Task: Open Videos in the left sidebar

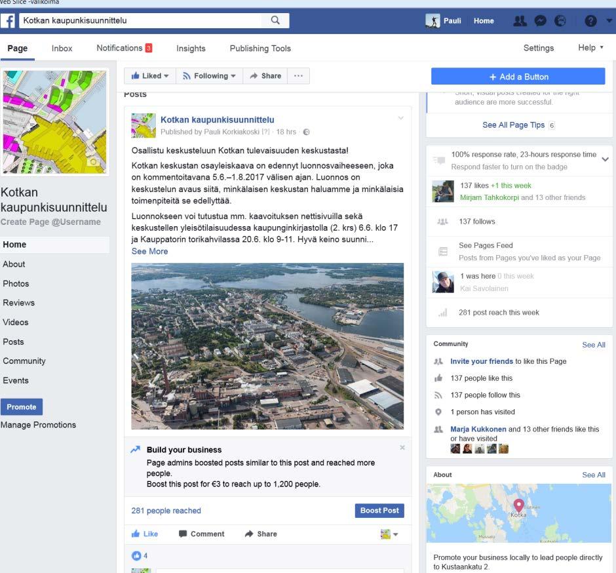Action: (x=15, y=323)
